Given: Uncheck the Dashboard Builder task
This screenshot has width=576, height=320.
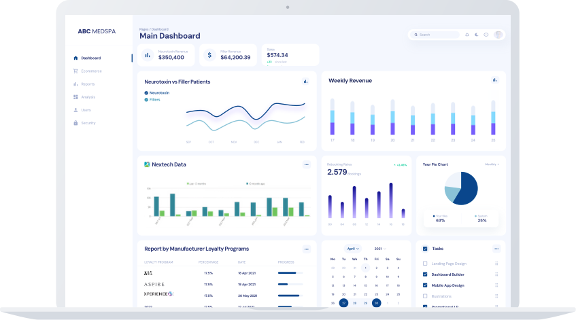Looking at the screenshot, I should [x=425, y=274].
